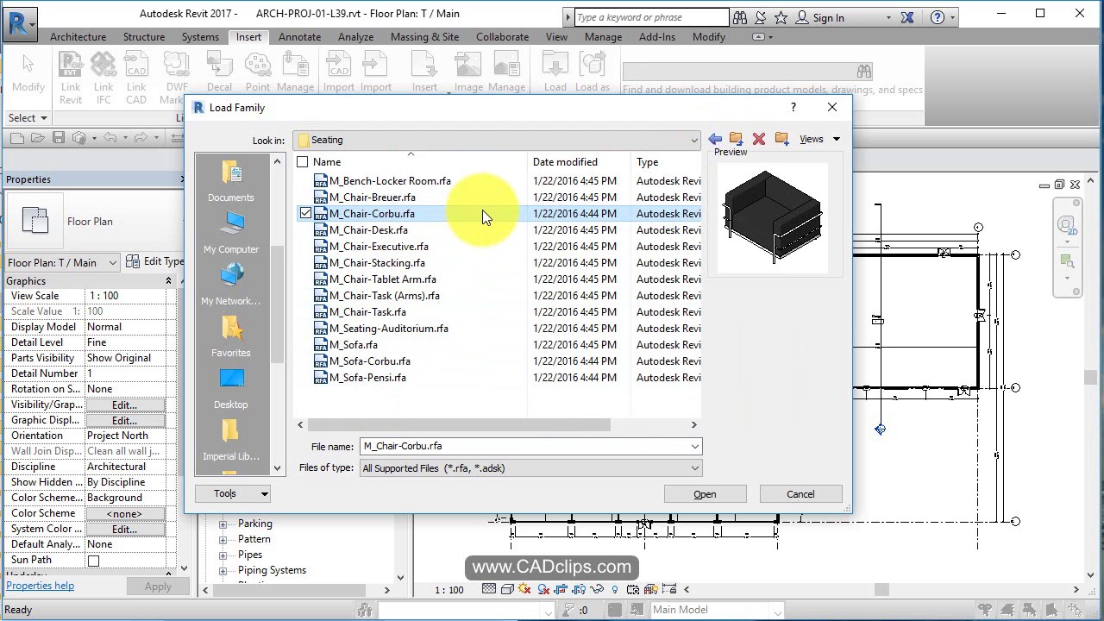This screenshot has height=621, width=1104.
Task: Open the Files of type dropdown
Action: [x=695, y=467]
